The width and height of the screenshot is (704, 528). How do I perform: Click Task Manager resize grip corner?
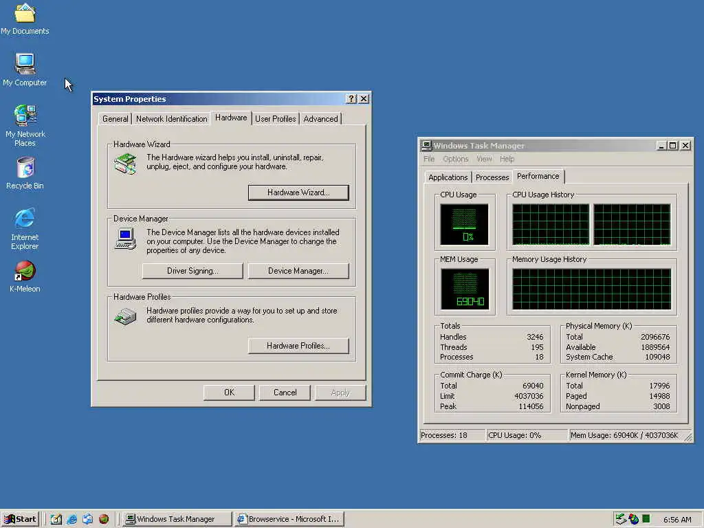688,437
